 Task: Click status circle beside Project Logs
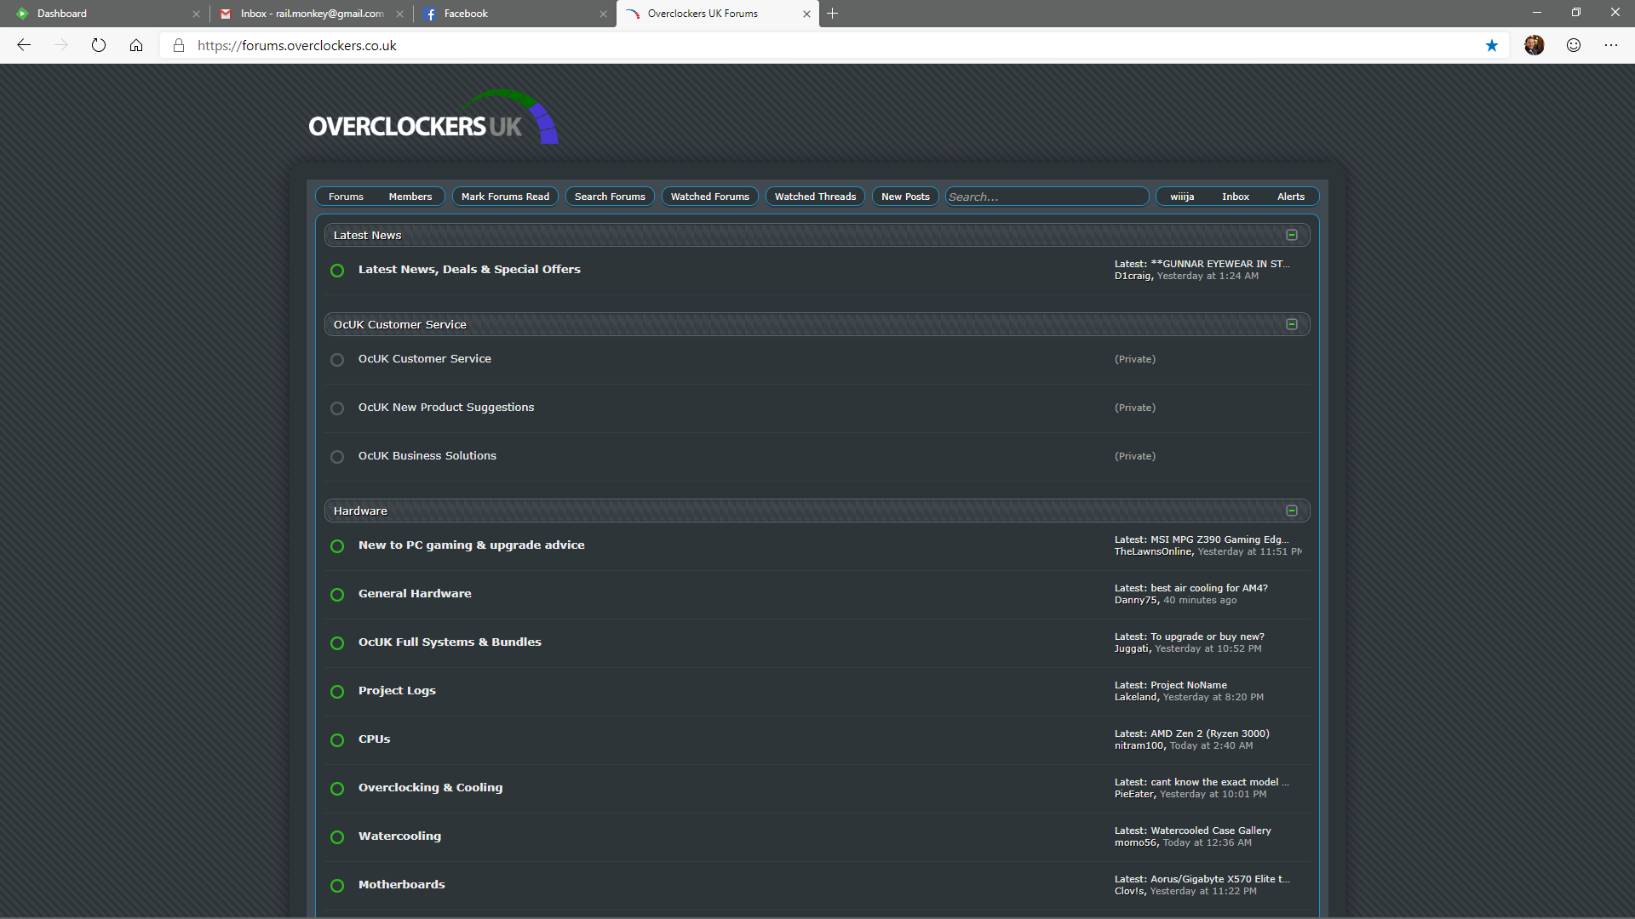[337, 692]
